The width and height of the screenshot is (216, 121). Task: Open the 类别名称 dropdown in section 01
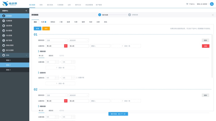coord(79,41)
